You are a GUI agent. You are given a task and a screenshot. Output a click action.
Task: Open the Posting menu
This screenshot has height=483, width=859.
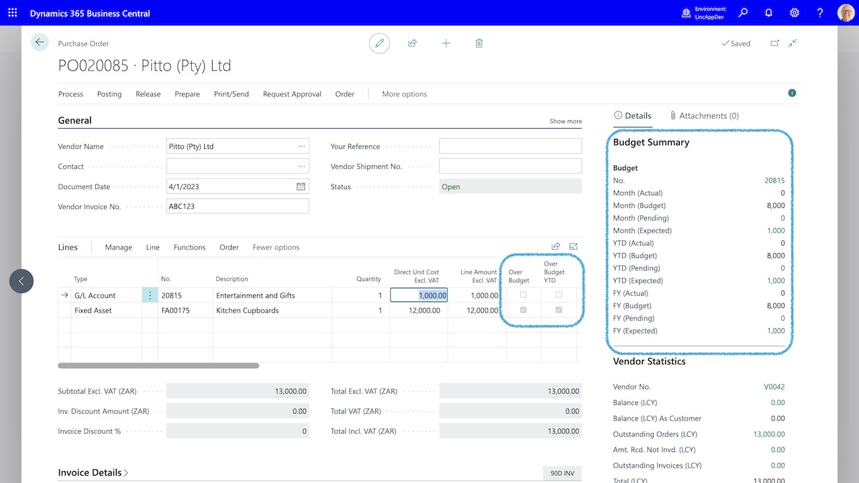(x=109, y=94)
